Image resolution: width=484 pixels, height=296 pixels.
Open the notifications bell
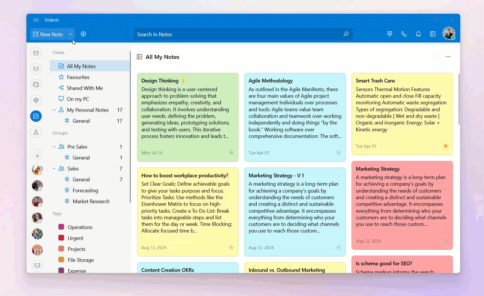point(418,34)
